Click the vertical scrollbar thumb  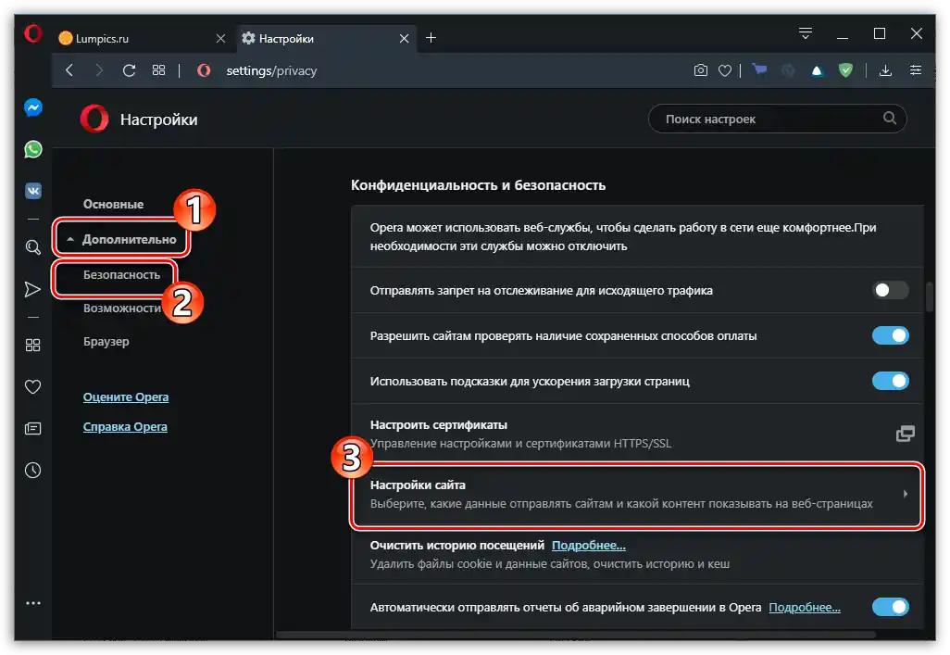point(930,296)
